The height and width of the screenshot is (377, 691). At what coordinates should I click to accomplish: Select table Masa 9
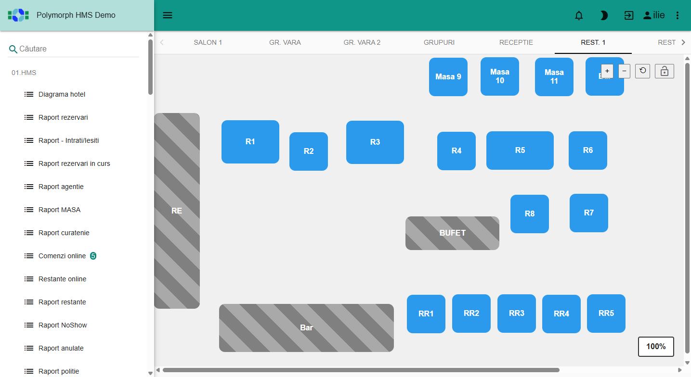(448, 77)
